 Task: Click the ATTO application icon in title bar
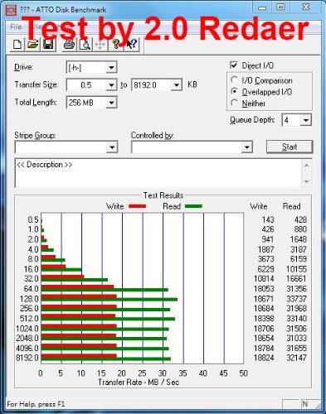(11, 10)
